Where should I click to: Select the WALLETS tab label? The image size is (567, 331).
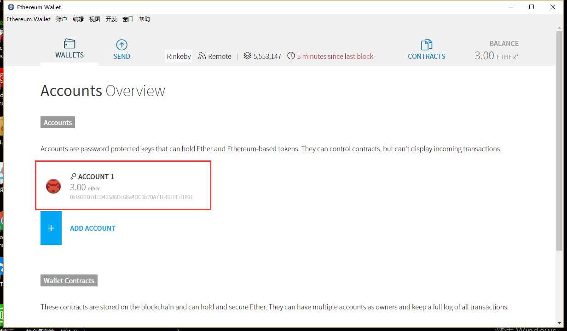69,55
